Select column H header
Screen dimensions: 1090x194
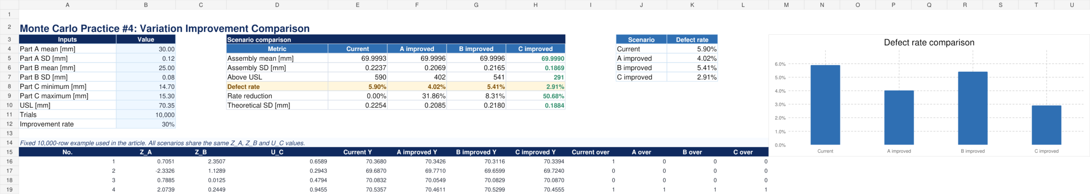click(x=535, y=5)
